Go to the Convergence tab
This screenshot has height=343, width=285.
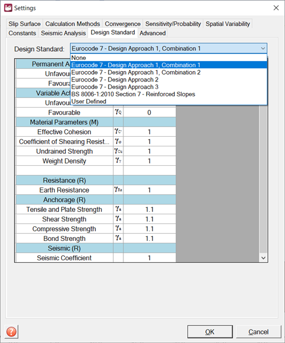pyautogui.click(x=123, y=23)
